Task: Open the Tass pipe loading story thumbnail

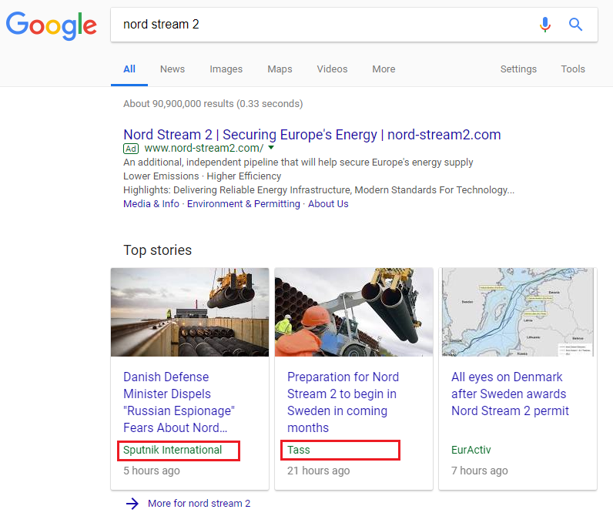Action: 353,313
